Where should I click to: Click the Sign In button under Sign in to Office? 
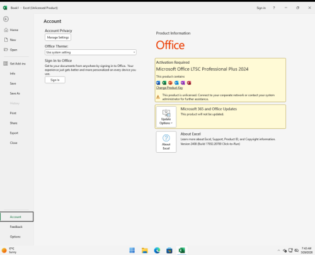(x=55, y=80)
